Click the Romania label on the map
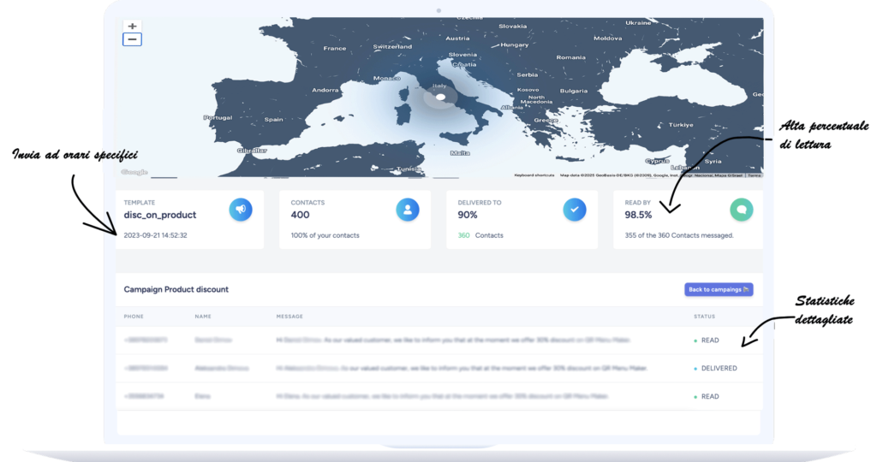The width and height of the screenshot is (877, 462). (x=570, y=57)
